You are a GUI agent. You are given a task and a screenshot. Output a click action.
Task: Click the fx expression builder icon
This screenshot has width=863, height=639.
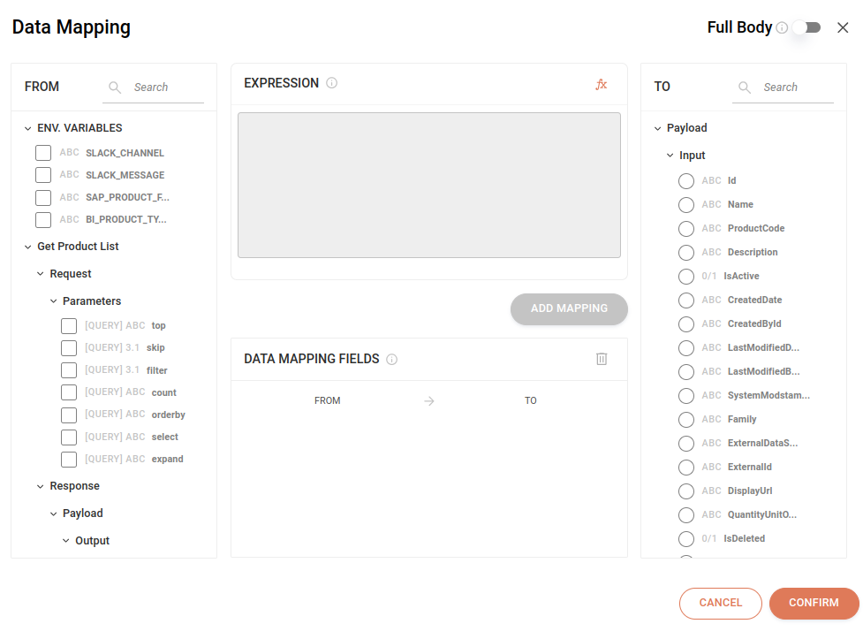point(602,82)
